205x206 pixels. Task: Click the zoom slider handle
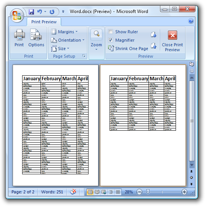[148, 192]
